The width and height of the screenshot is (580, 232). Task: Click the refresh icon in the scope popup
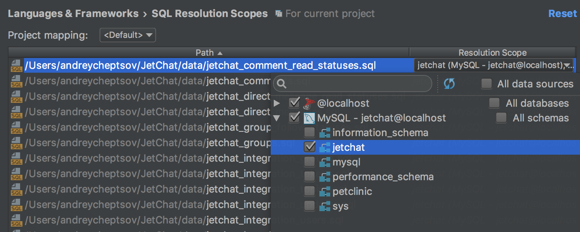[x=449, y=84]
